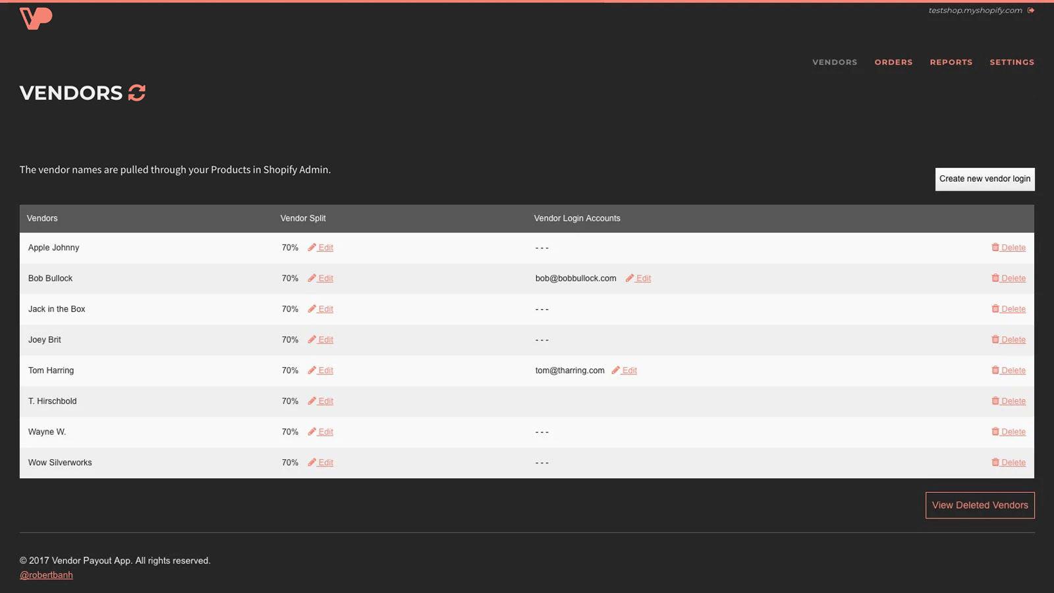
Task: Click the trash icon on T. Hirschbold's row
Action: click(x=995, y=401)
